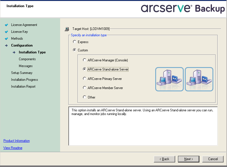Select Components sub-step in sidebar

point(27,59)
